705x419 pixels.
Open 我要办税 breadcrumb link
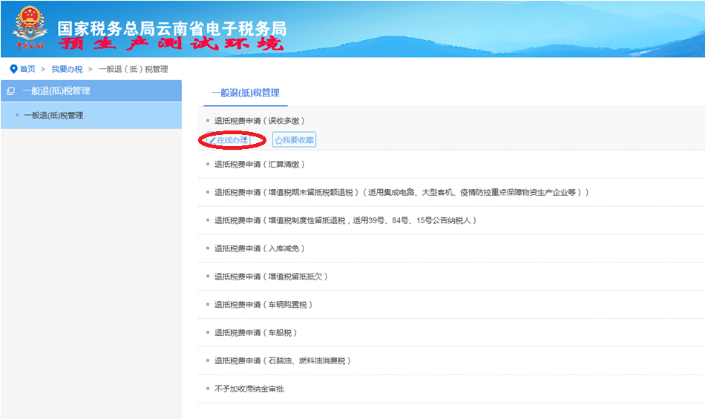click(67, 69)
